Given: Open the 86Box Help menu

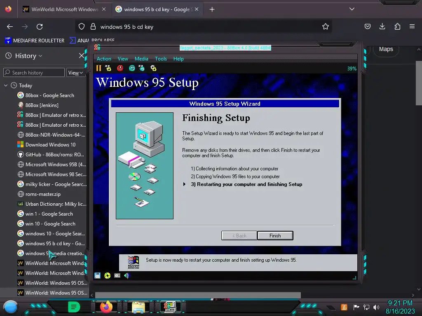Looking at the screenshot, I should (178, 58).
